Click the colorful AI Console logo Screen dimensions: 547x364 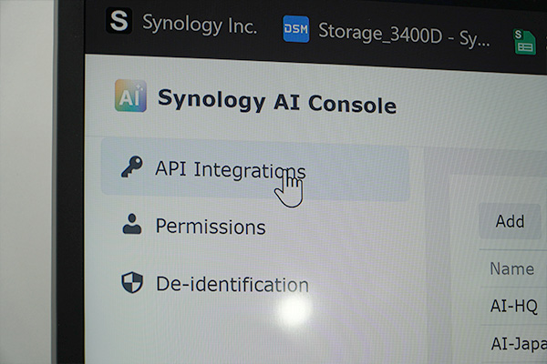coord(130,96)
